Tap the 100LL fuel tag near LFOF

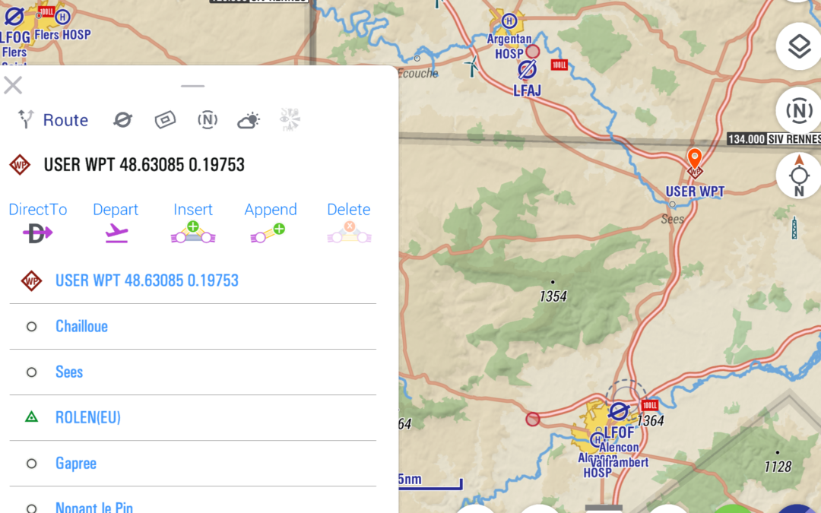[x=649, y=405]
